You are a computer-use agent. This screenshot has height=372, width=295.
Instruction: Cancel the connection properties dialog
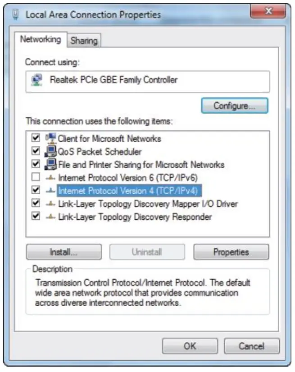252,346
